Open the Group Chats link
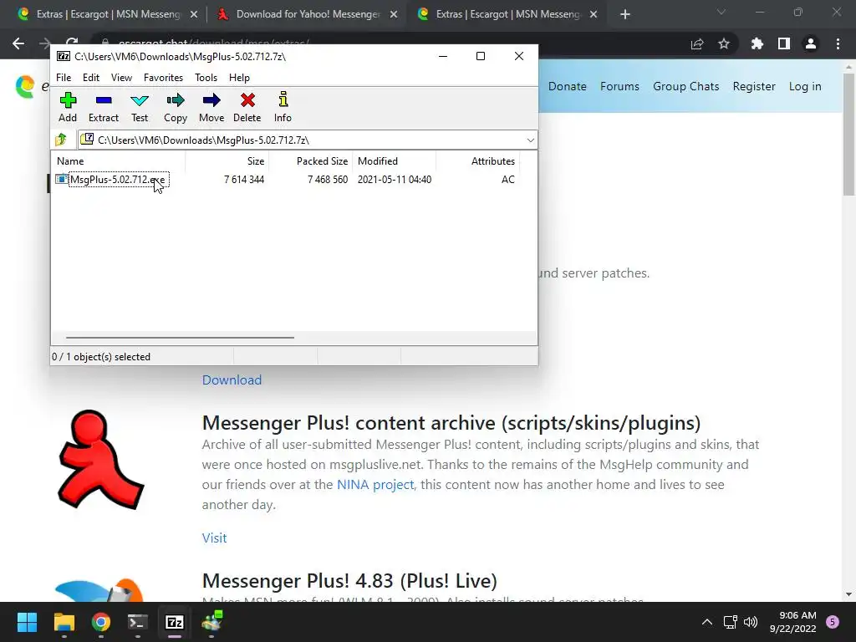The image size is (856, 642). click(x=685, y=86)
